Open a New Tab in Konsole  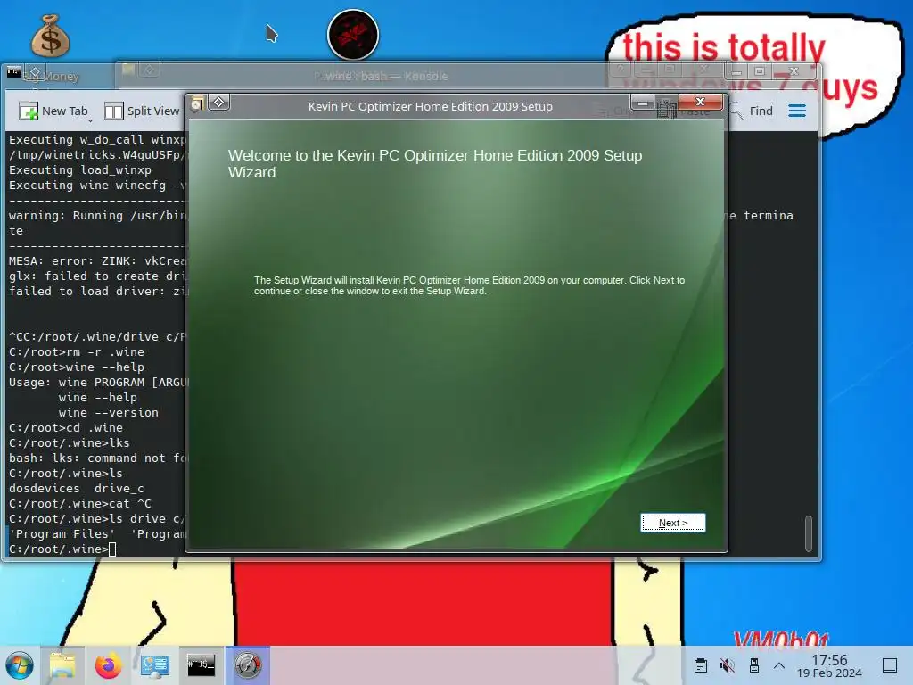[x=53, y=111]
